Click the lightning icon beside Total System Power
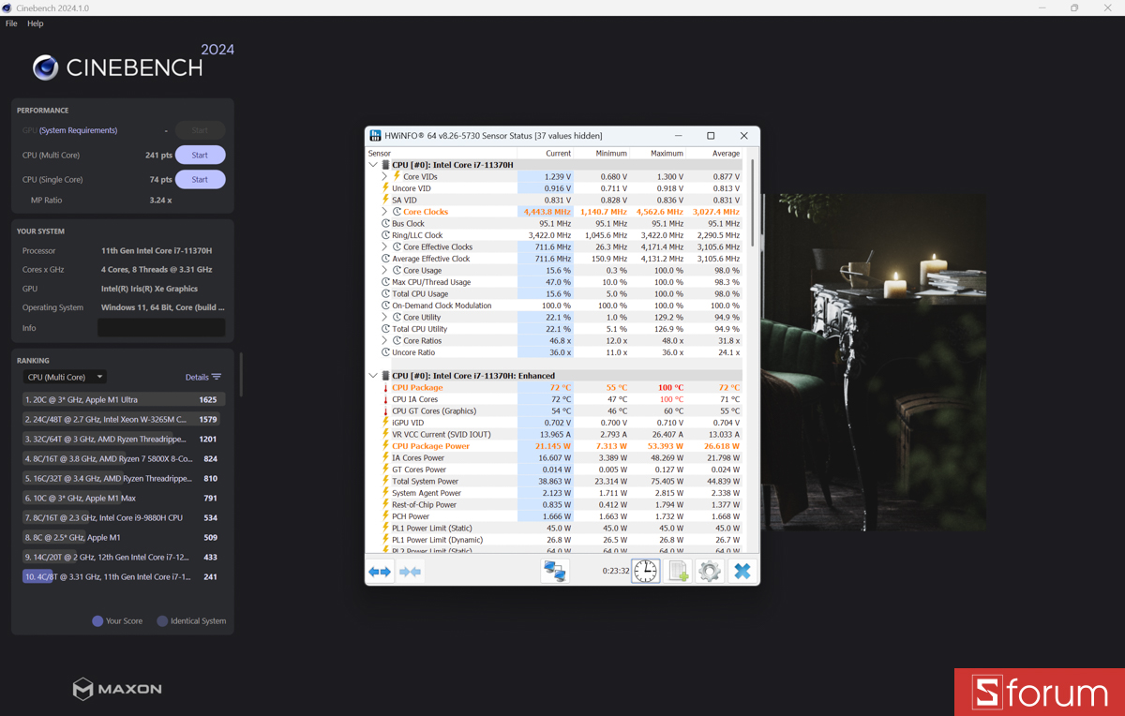The width and height of the screenshot is (1125, 716). click(385, 481)
